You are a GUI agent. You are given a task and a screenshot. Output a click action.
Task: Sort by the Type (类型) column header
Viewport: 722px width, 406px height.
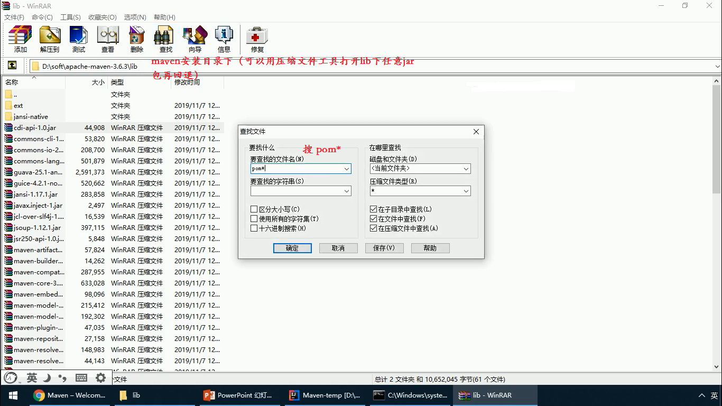coord(140,82)
